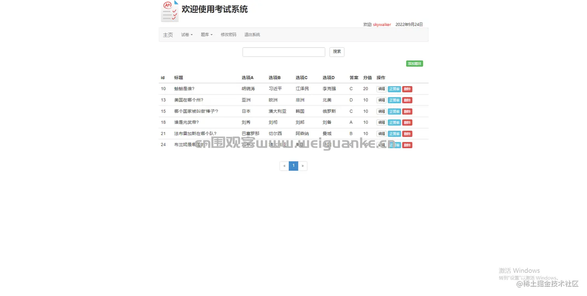The image size is (587, 296).
Task: Click option cell 刘备
Action: coord(327,122)
